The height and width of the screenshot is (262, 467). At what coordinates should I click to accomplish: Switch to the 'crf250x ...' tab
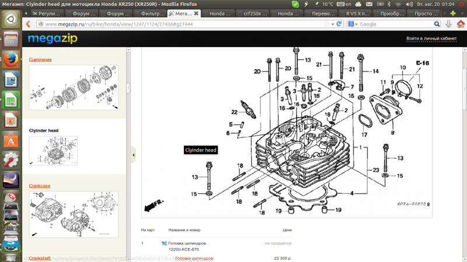coord(253,13)
